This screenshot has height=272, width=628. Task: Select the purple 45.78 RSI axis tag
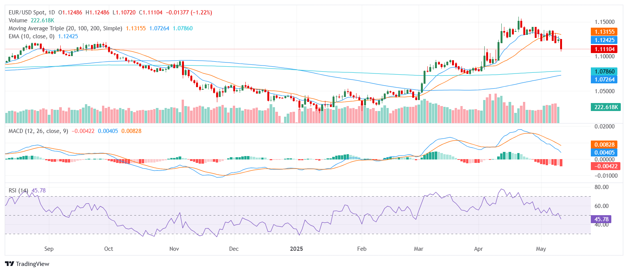[601, 219]
